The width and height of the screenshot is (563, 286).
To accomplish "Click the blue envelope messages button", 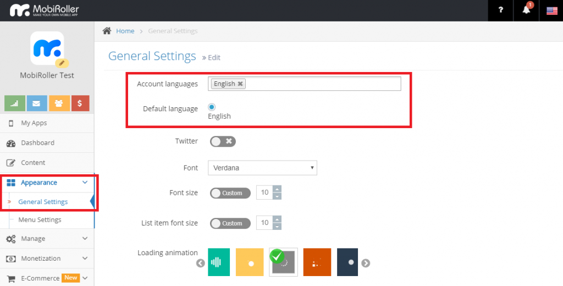I will [x=36, y=103].
